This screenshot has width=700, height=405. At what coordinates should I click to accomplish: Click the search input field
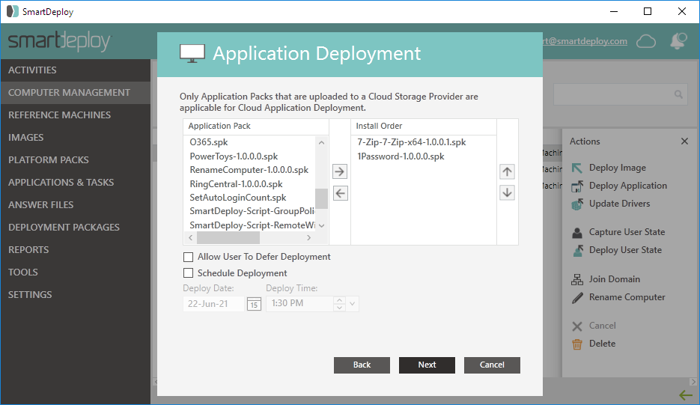pos(621,94)
